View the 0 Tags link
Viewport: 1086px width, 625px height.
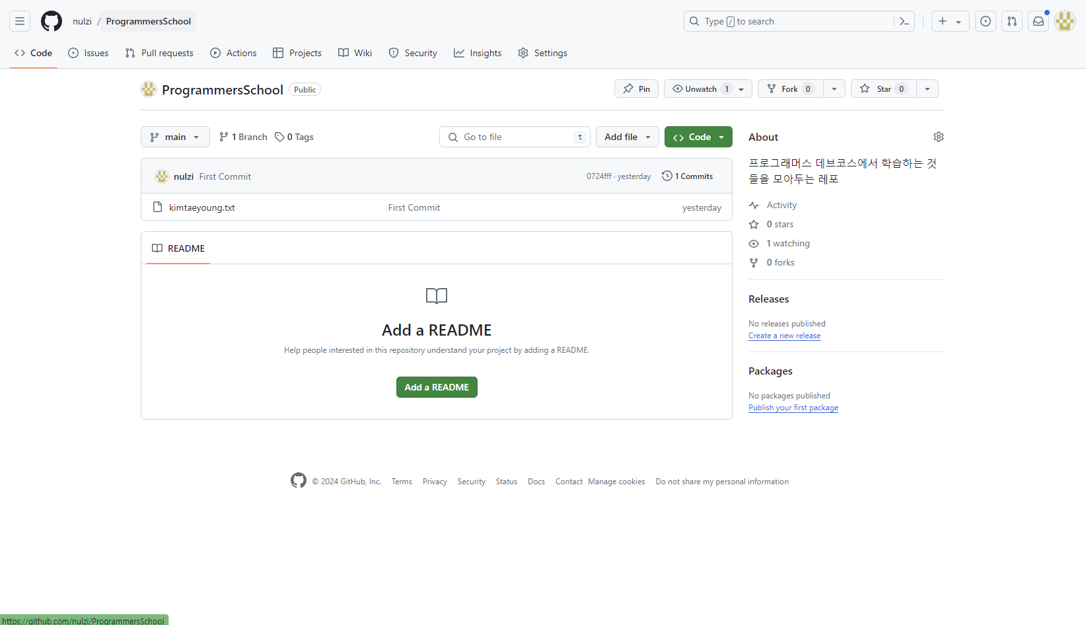pos(294,137)
